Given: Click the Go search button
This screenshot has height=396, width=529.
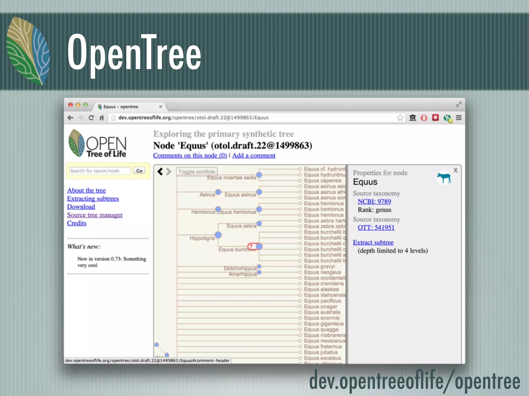Looking at the screenshot, I should click(139, 171).
